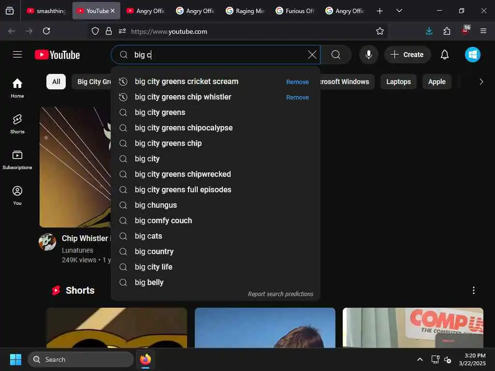Choose suggestion 'big city life'
Viewport: 495px width, 371px height.
216,267
